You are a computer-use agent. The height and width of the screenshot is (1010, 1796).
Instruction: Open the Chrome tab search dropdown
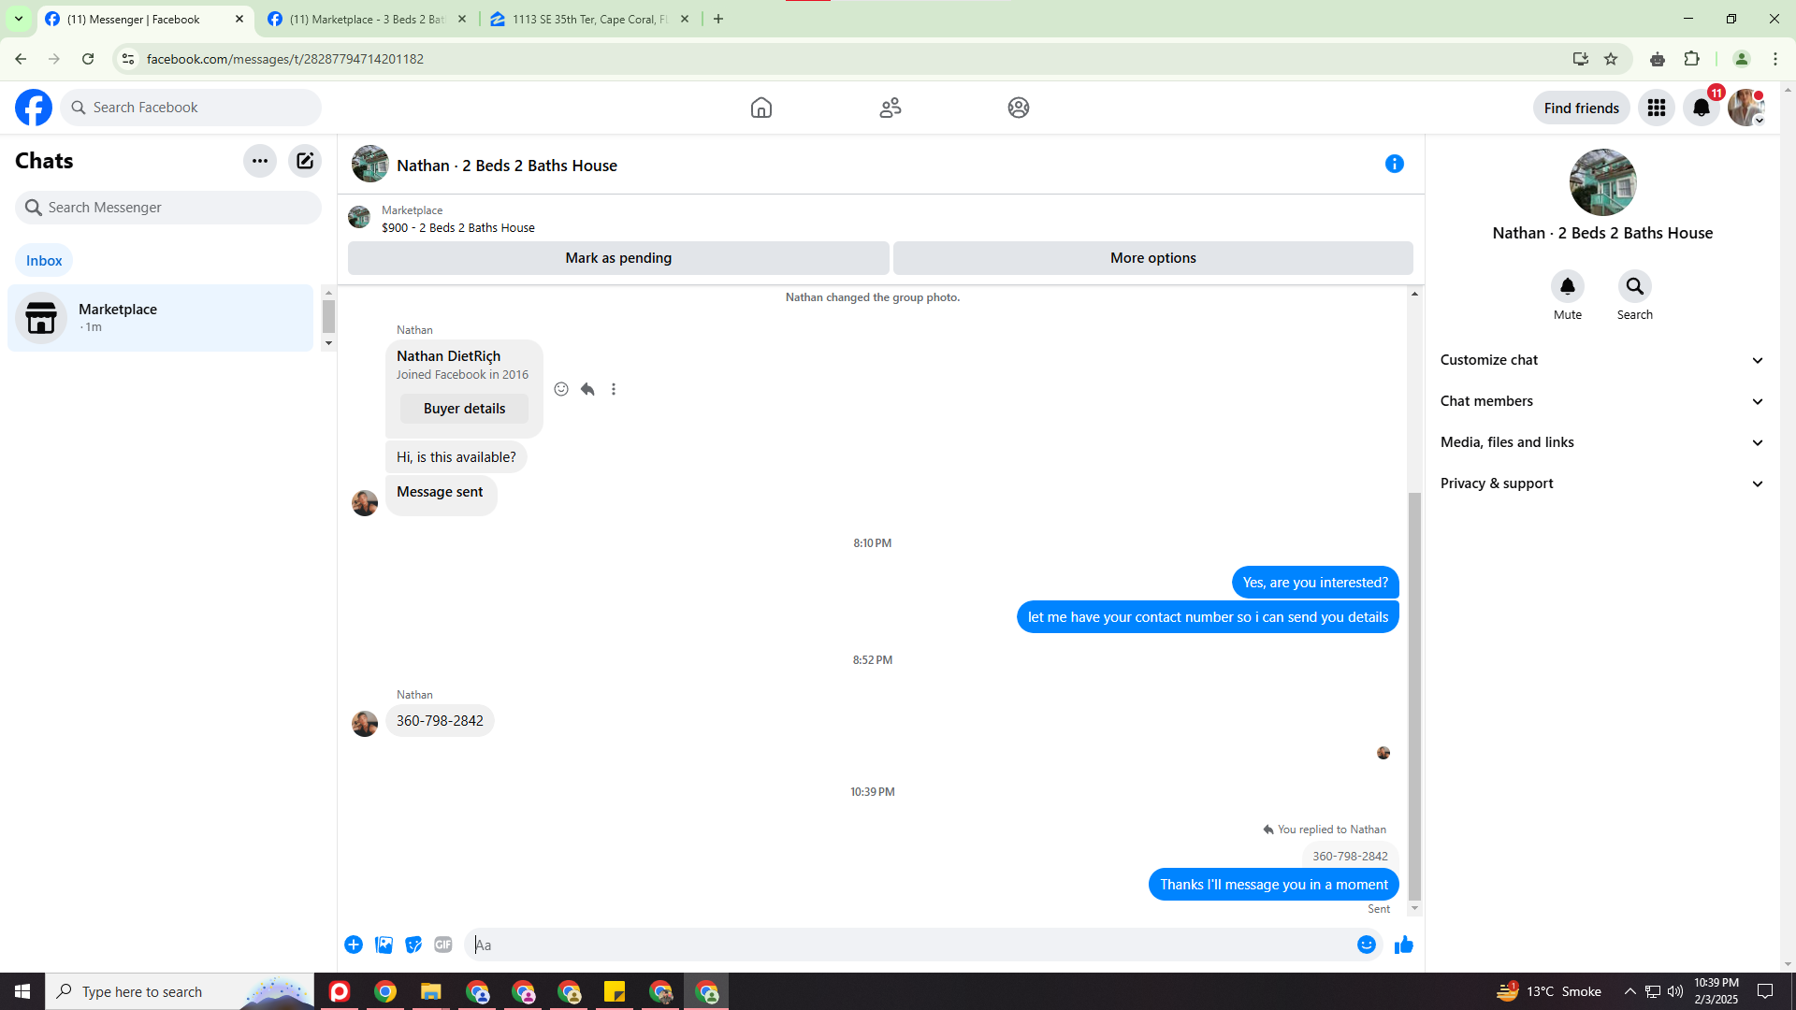tap(19, 19)
